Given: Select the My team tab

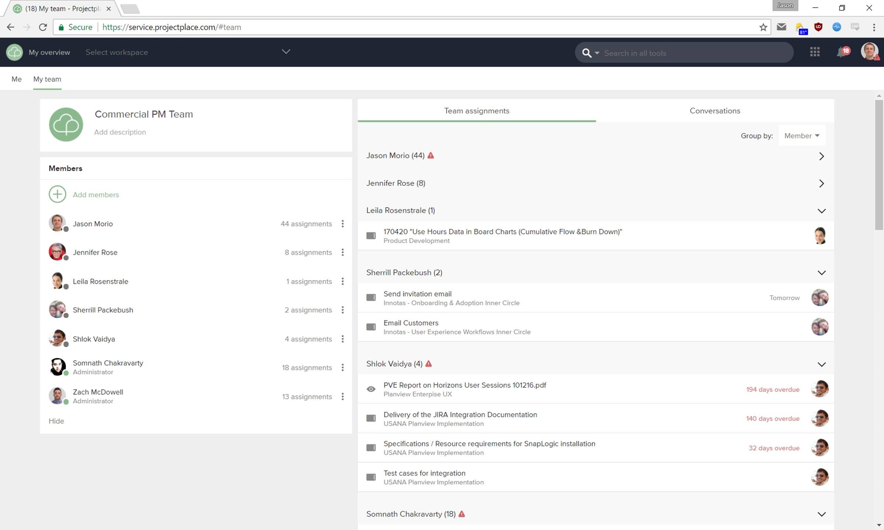Looking at the screenshot, I should [x=47, y=79].
